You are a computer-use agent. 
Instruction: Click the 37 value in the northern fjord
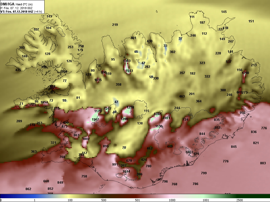pos(180,39)
